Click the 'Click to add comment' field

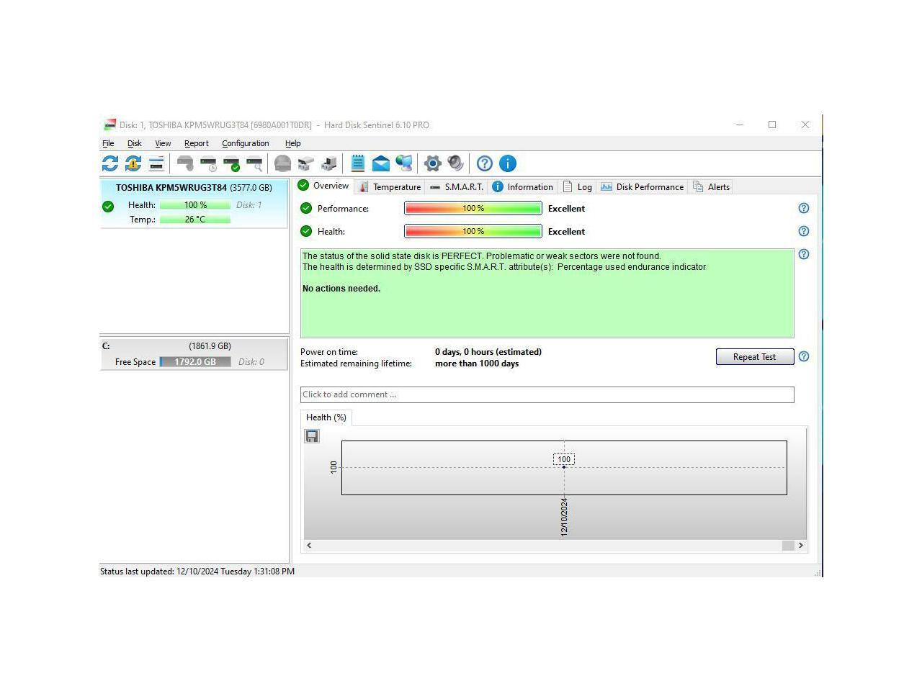547,394
